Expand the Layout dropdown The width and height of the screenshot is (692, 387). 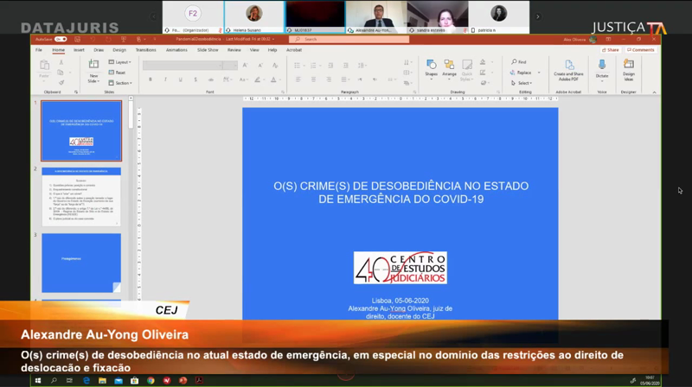tap(120, 62)
